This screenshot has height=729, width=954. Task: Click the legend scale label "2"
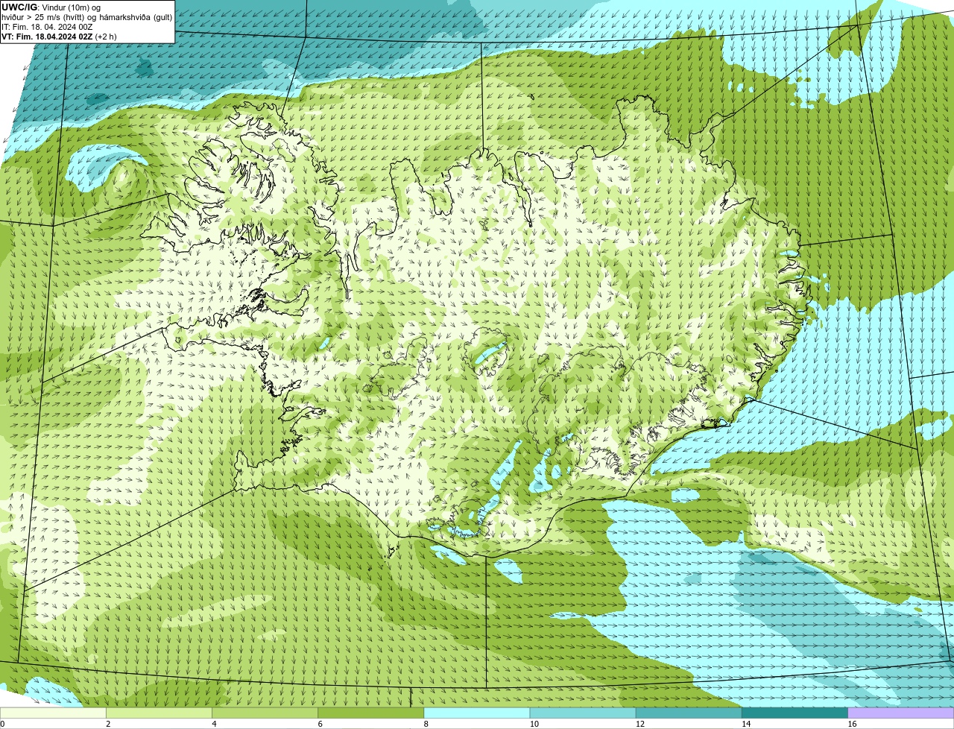(108, 724)
